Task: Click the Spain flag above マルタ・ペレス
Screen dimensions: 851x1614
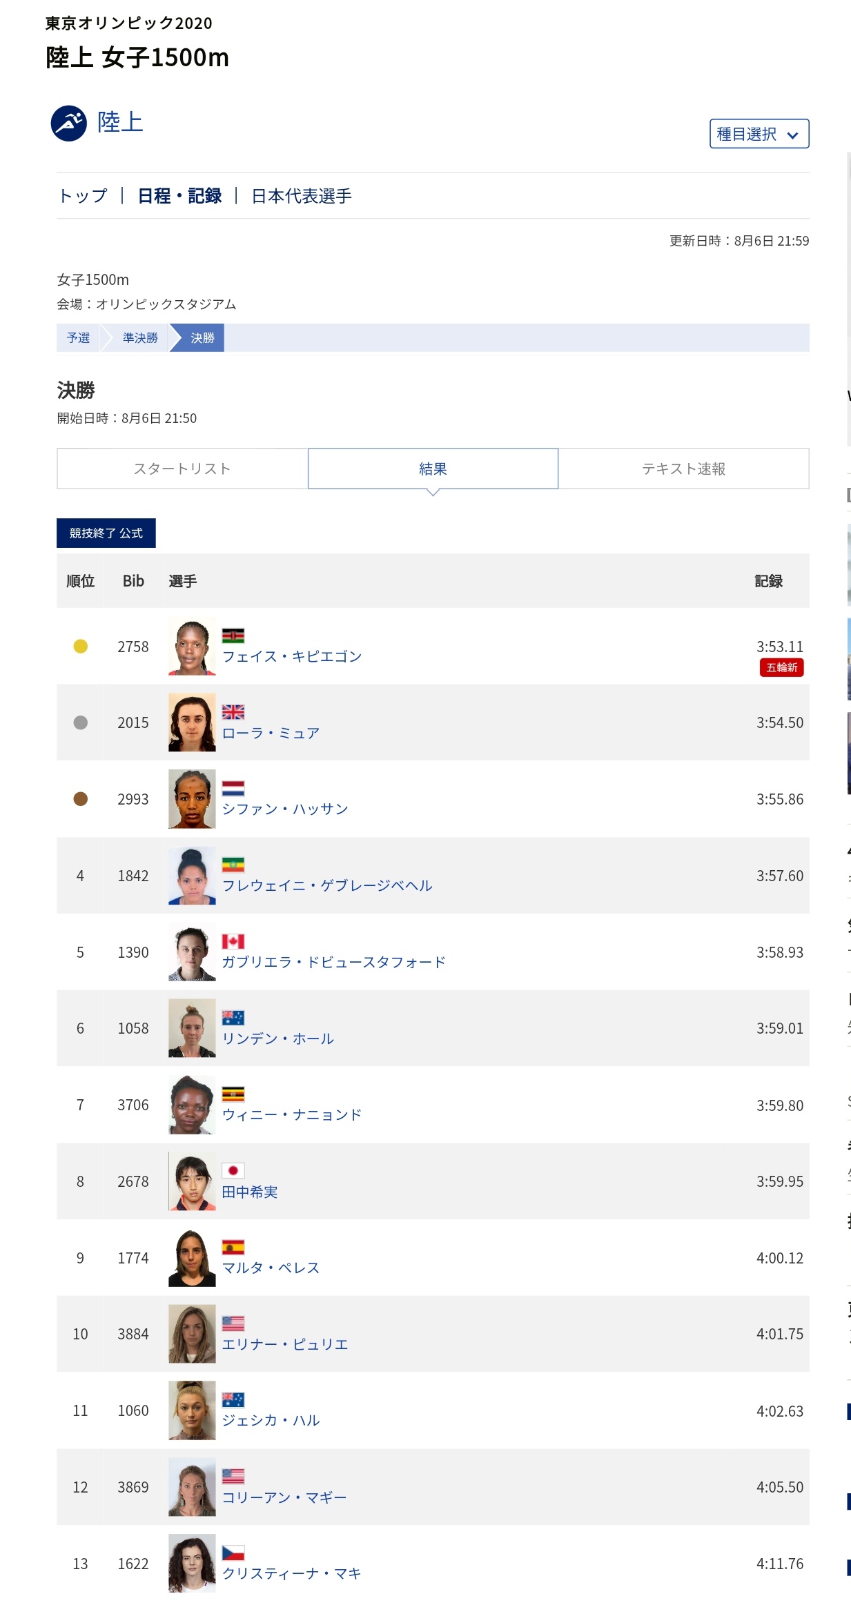Action: click(x=233, y=1247)
